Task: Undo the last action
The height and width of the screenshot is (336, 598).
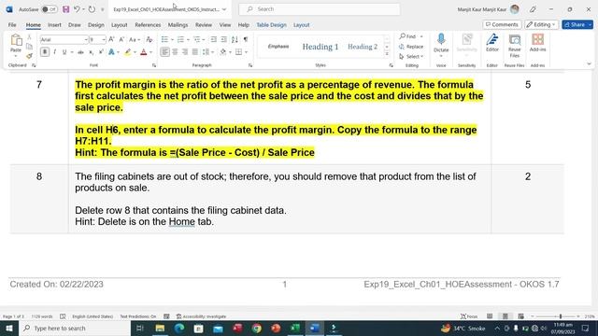Action: [77, 9]
